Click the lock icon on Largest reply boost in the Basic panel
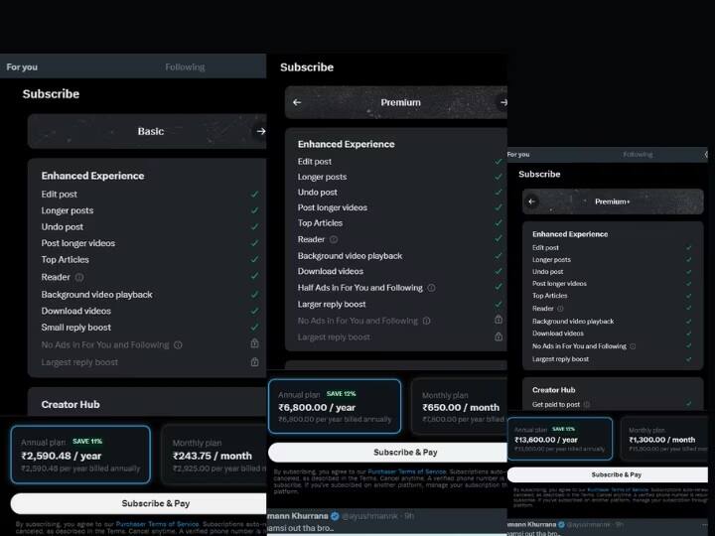Screen dimensions: 715x536 [x=255, y=362]
